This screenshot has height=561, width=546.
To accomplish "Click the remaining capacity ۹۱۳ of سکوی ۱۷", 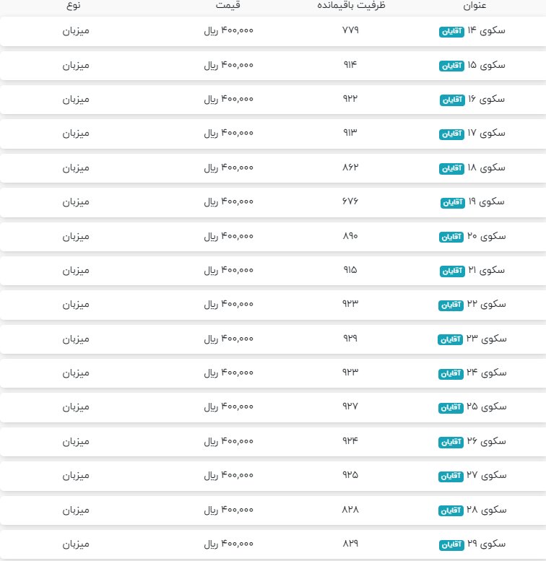I will click(x=350, y=134).
